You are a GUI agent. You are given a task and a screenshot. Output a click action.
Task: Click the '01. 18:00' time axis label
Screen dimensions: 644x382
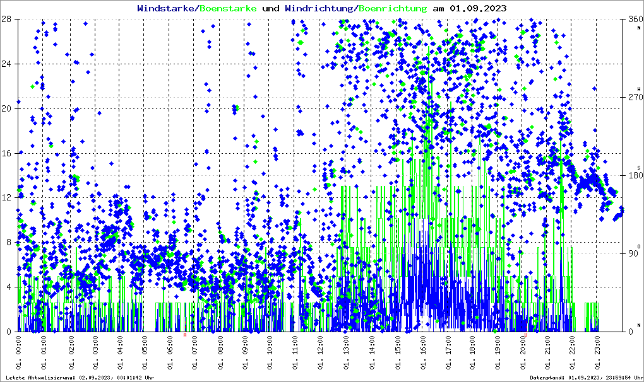tap(473, 352)
